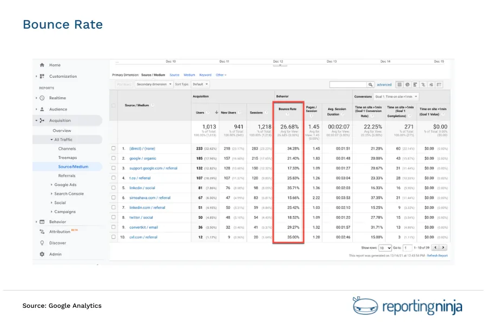Switch primary dimension to Keyword
This screenshot has height=324, width=487.
pos(206,75)
